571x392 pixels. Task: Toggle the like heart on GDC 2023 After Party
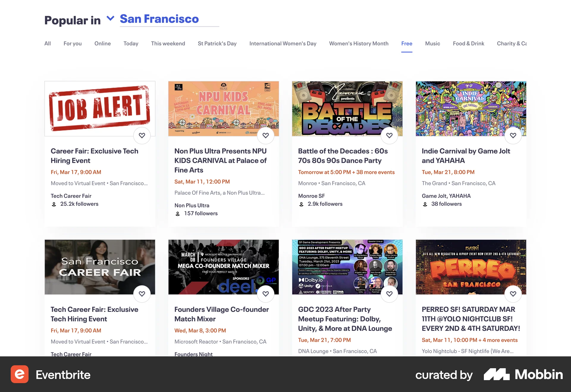(389, 294)
